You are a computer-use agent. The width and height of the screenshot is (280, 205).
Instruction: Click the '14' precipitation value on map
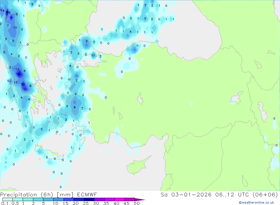(3, 11)
